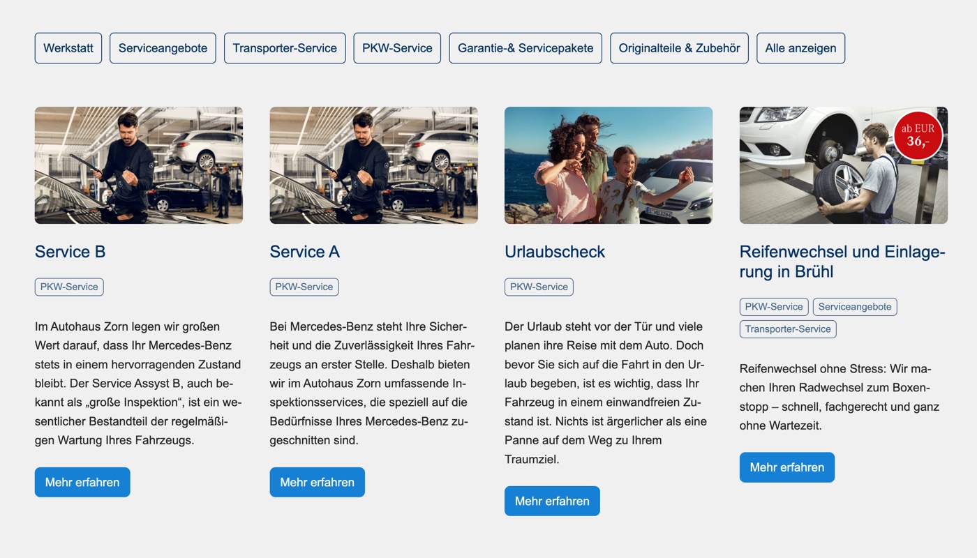
Task: Open the Service B card image
Action: 139,165
